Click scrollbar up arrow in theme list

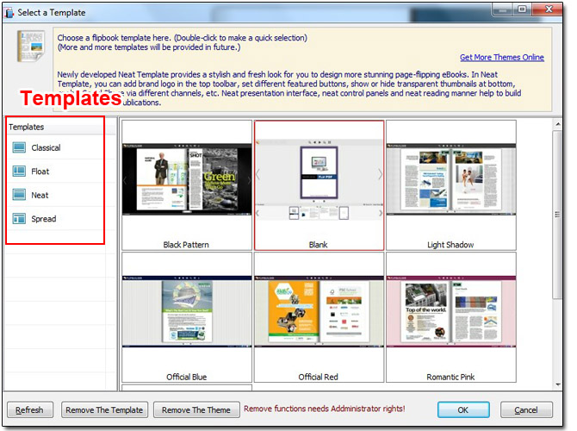(x=558, y=124)
